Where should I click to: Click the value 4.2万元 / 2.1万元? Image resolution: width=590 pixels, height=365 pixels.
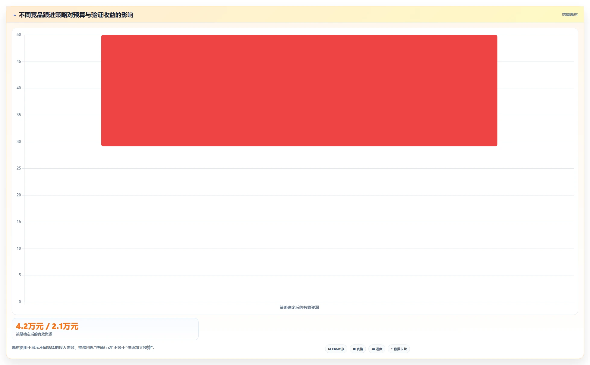tap(47, 326)
